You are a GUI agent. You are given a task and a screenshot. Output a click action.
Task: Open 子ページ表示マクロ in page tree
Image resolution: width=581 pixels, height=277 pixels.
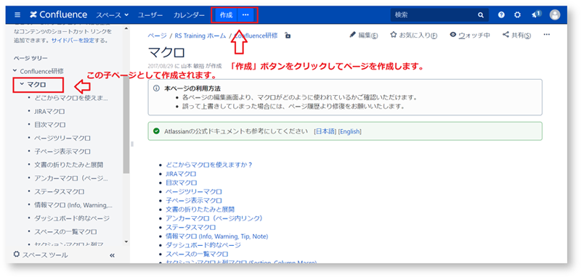tap(62, 152)
